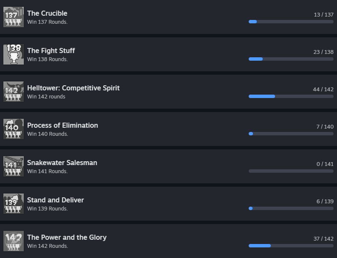The image size is (337, 258).
Task: Click The Fight Stuff progress bar
Action: (291, 59)
